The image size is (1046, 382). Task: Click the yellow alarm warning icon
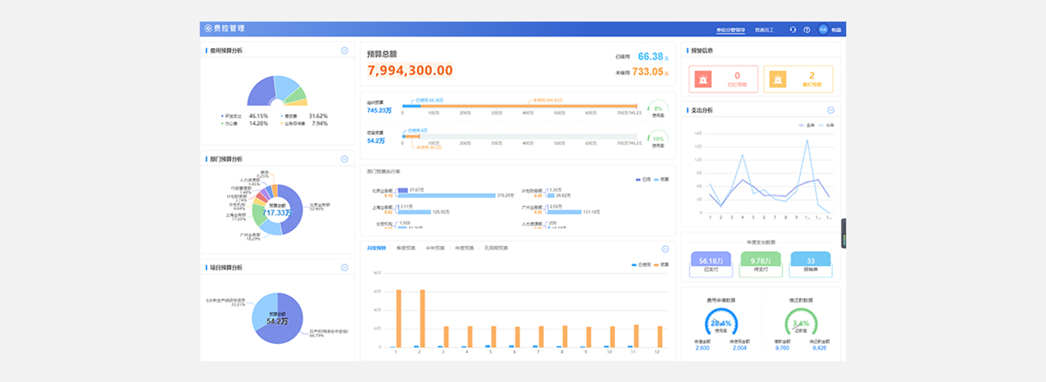(x=777, y=79)
